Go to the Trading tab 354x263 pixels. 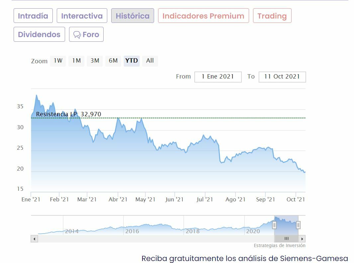pyautogui.click(x=272, y=16)
